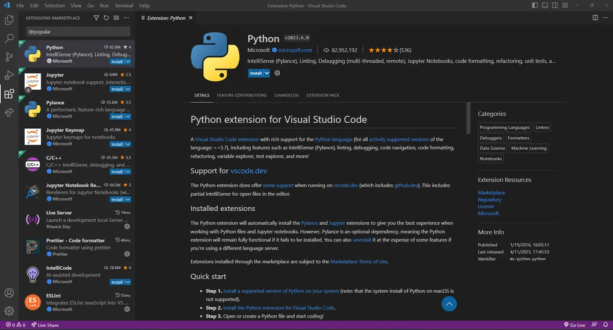Expand Install dropdown for IntelliCode
Screen dimensions: 613x330
(x=128, y=282)
